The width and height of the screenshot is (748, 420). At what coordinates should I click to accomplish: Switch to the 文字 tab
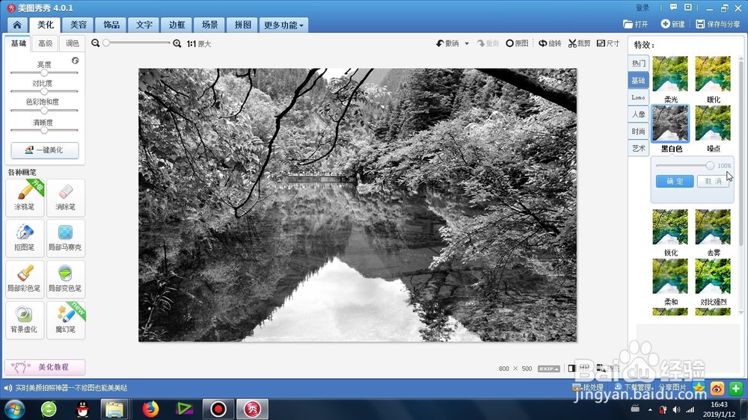[144, 25]
